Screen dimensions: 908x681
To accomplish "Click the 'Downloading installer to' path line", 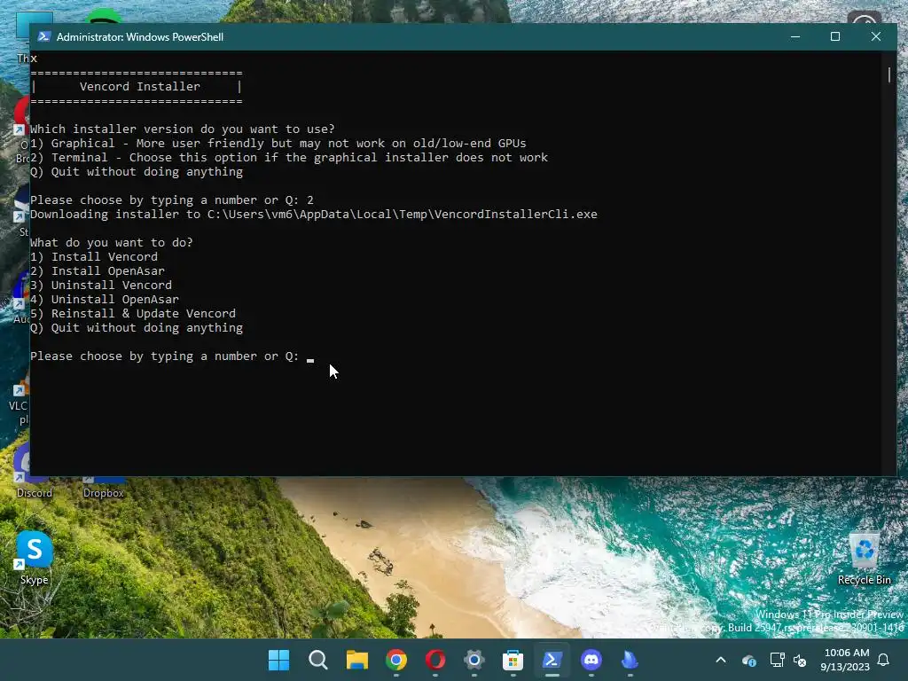I will click(313, 215).
